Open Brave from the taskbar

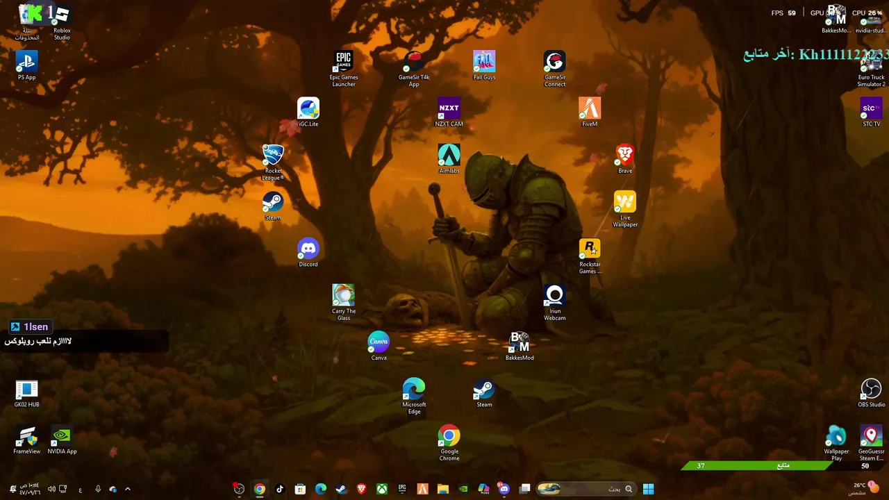pos(361,489)
